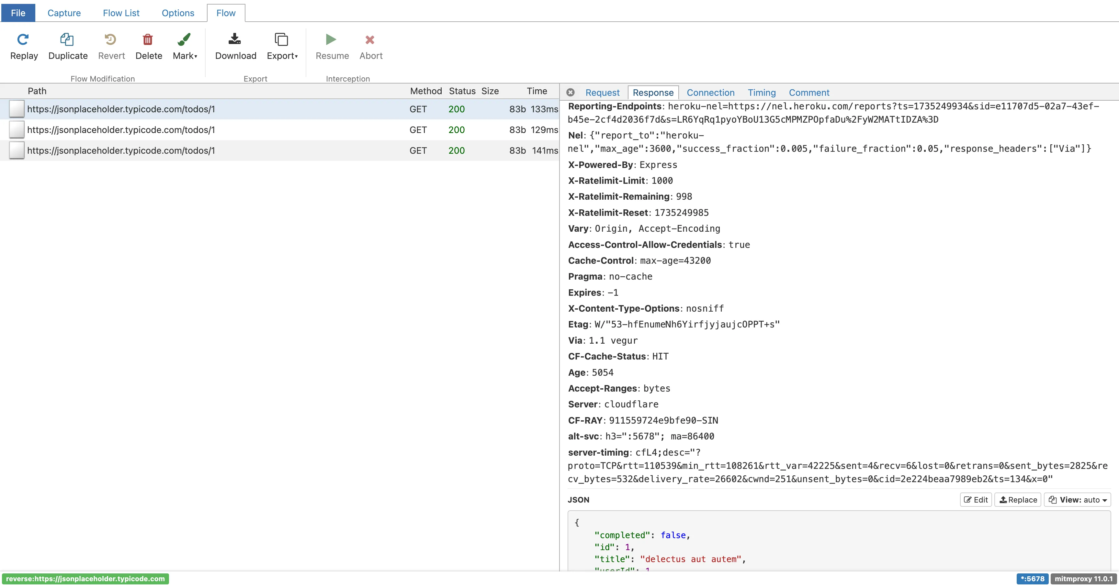
Task: Click the Abort icon
Action: coord(370,39)
